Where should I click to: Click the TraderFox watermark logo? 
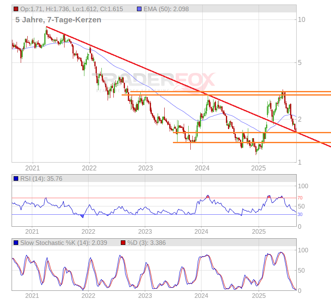click(154, 80)
